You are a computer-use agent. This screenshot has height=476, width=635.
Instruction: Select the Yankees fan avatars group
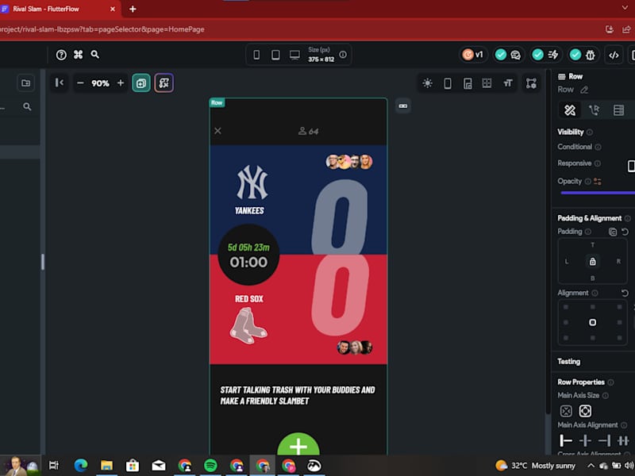pyautogui.click(x=349, y=162)
